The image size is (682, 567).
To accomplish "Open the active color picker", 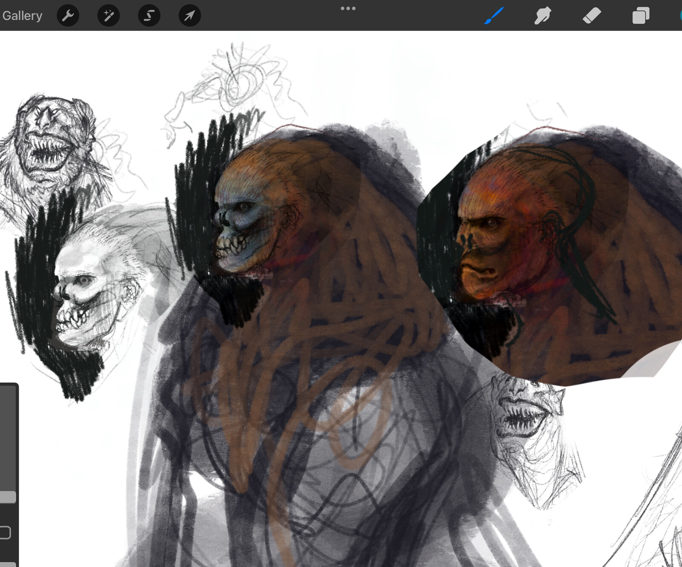I will coord(680,16).
